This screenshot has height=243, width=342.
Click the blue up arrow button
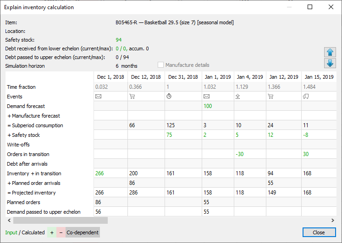point(330,52)
